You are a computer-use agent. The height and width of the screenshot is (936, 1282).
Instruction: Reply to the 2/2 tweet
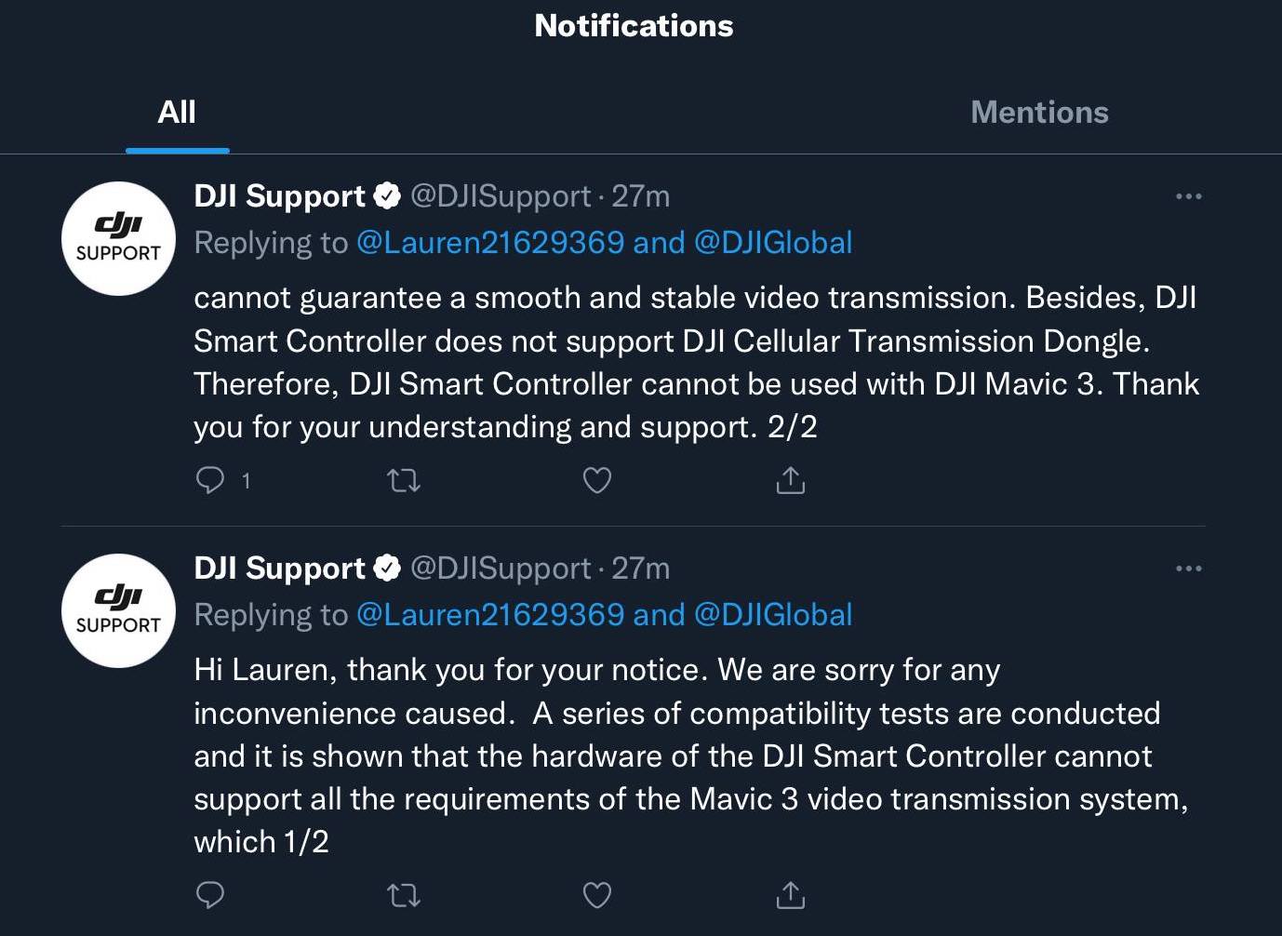point(211,480)
